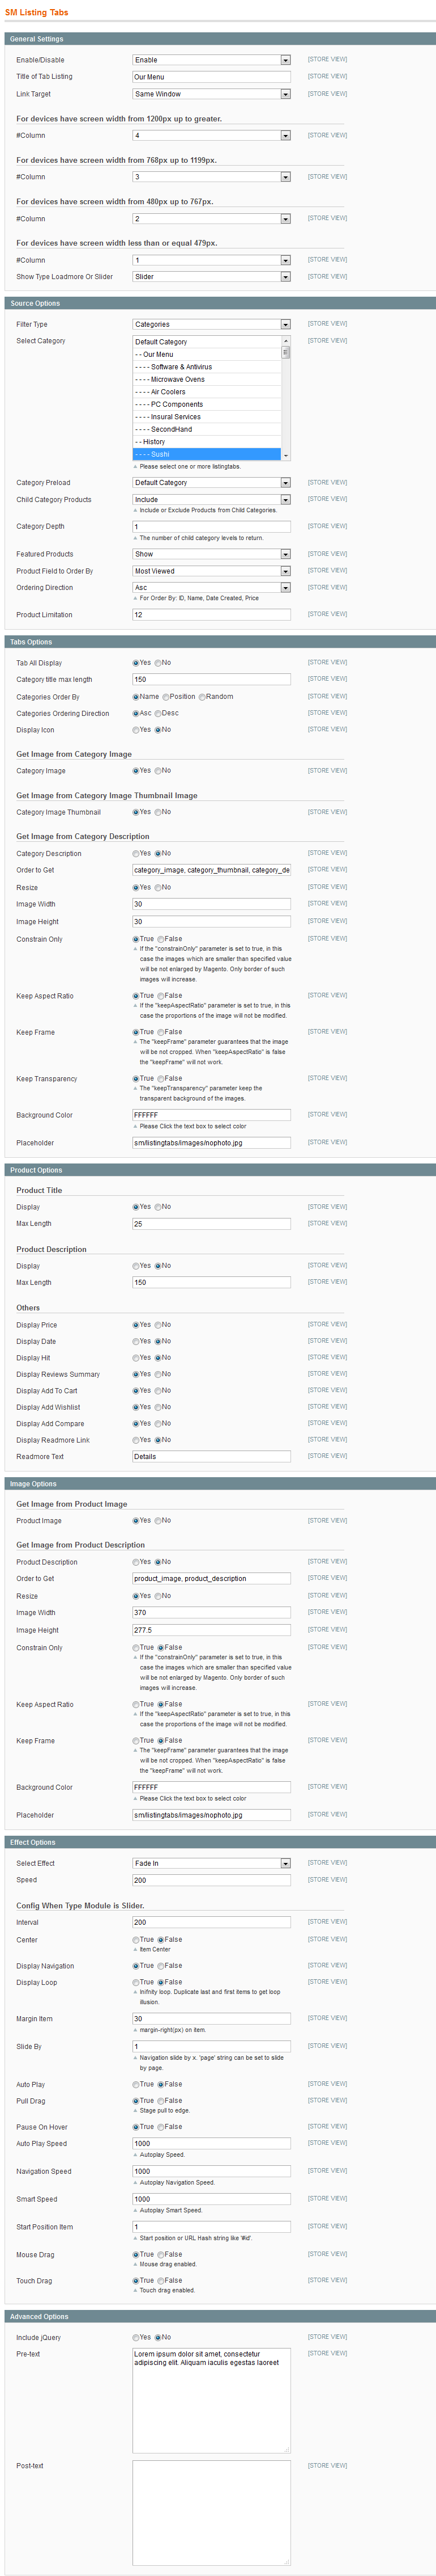Select 'SecondHand' in category list
The width and height of the screenshot is (436, 2576).
[x=207, y=429]
